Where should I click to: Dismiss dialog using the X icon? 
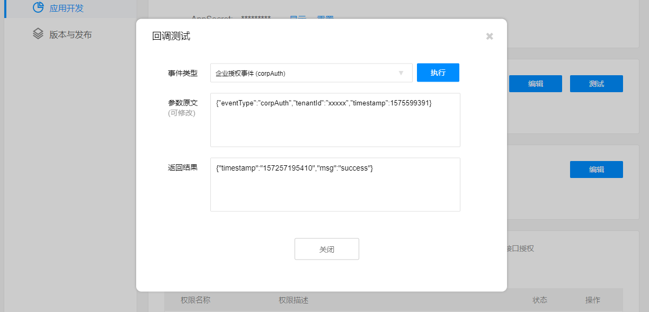tap(489, 36)
